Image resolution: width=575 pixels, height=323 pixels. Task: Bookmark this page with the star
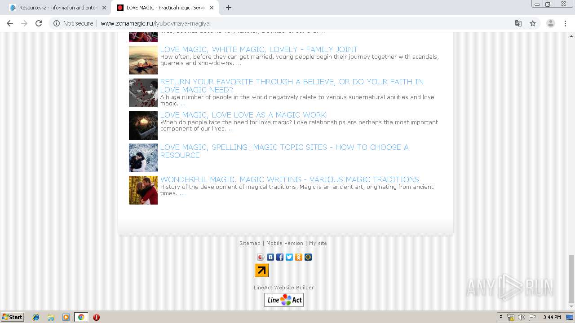tap(533, 23)
